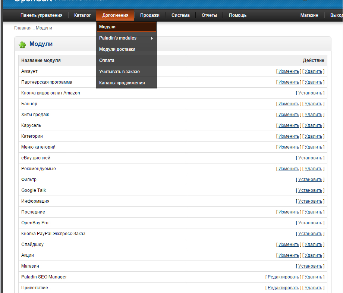Image resolution: width=343 pixels, height=293 pixels.
Task: Install the Кнопка видов оплат Amazon module
Action: point(310,93)
